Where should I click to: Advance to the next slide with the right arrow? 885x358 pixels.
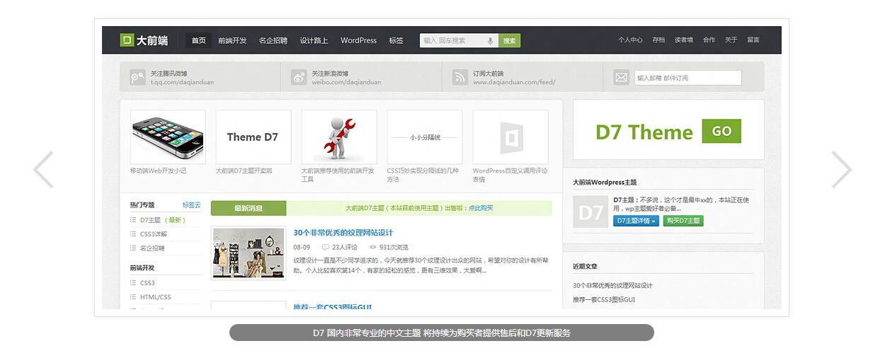(841, 170)
